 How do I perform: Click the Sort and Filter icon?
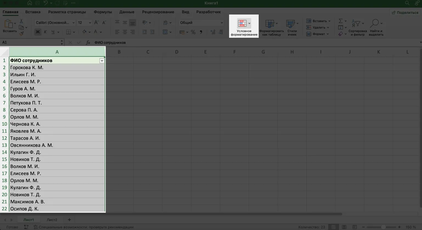tap(356, 24)
